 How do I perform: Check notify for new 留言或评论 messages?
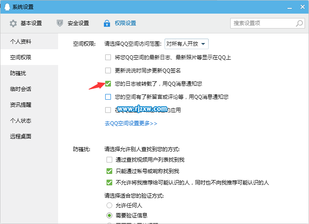coord(108,97)
